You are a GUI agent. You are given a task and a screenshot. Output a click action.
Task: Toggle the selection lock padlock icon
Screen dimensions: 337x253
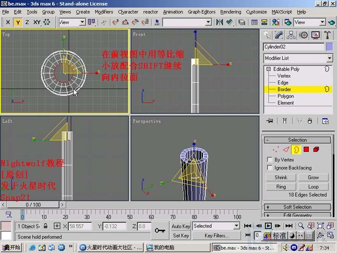point(45,226)
